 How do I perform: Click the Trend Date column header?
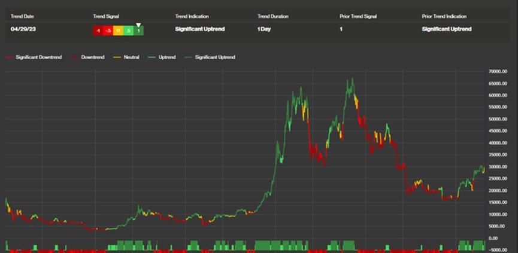22,17
